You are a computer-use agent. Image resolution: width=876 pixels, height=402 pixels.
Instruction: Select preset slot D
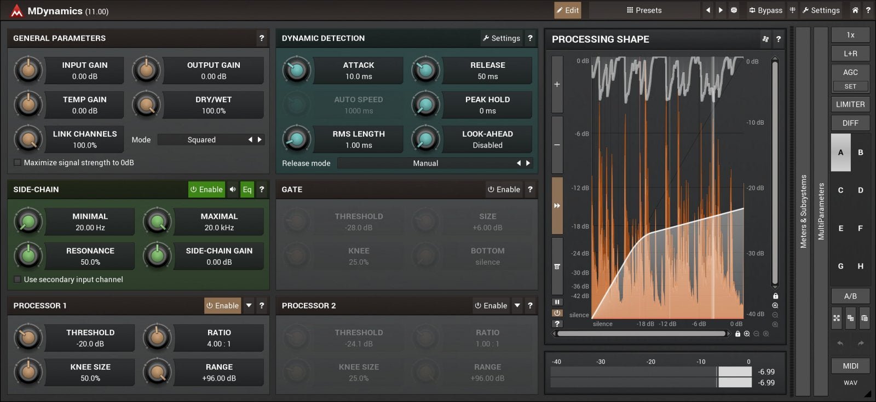tap(860, 190)
